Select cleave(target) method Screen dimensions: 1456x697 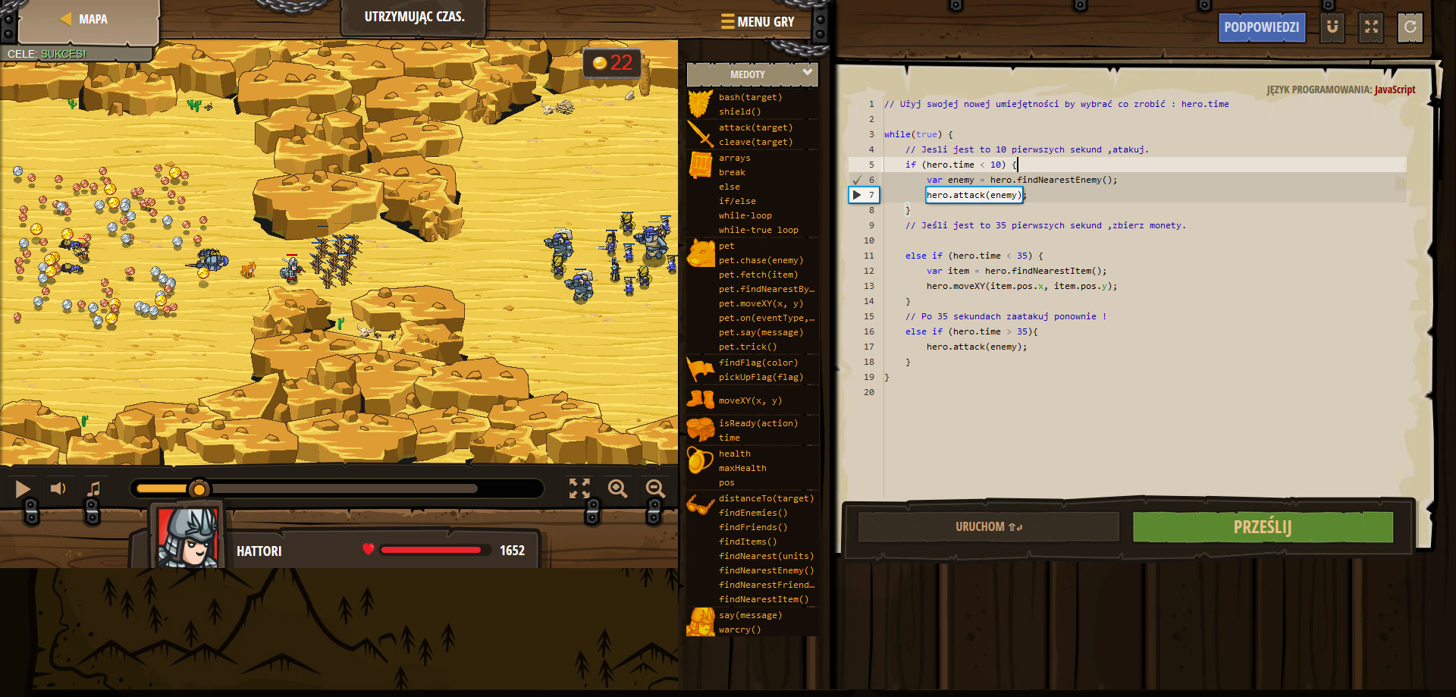[x=755, y=142]
